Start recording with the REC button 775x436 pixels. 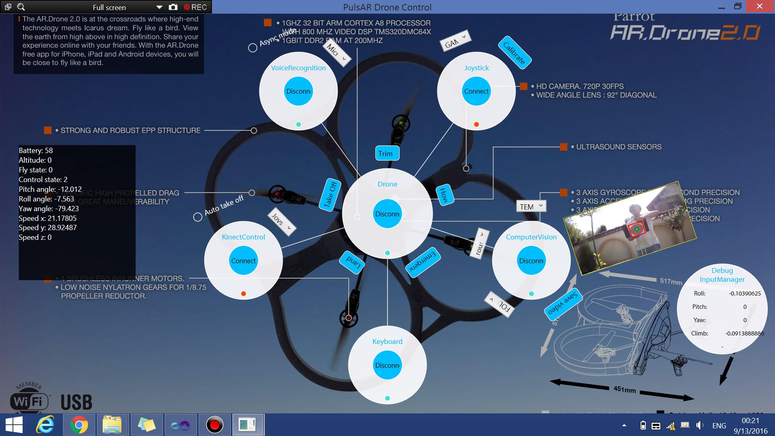[195, 7]
